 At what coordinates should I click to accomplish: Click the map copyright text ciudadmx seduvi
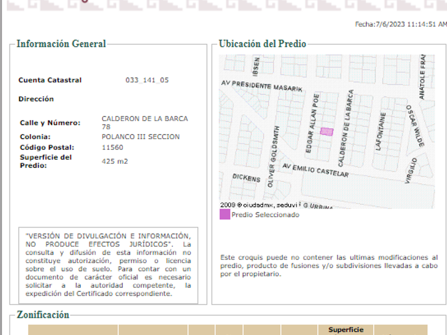(276, 205)
